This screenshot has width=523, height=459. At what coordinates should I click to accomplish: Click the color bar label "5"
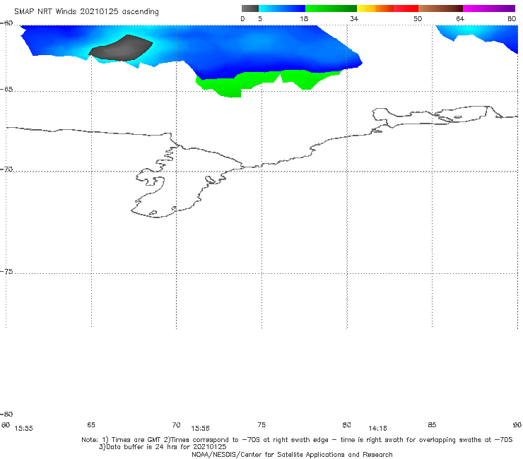[x=260, y=19]
